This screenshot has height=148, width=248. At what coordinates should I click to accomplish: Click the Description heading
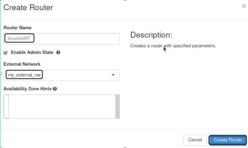pyautogui.click(x=151, y=35)
